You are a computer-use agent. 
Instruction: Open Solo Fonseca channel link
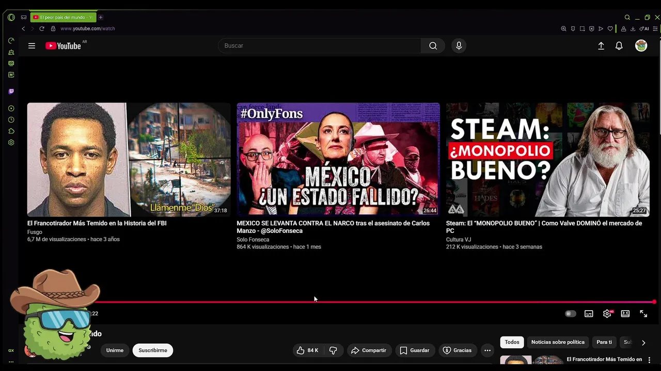[253, 240]
